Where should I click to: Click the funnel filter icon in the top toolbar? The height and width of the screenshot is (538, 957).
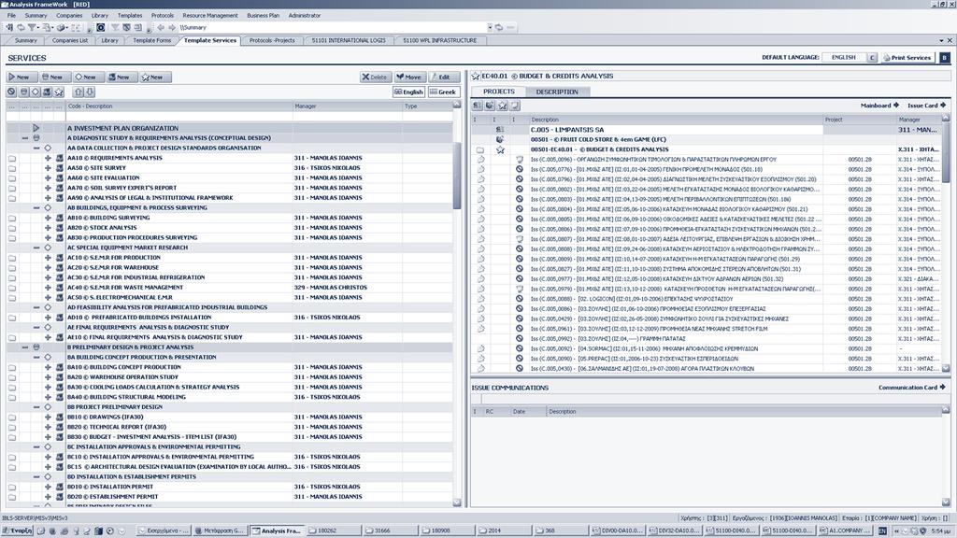point(32,27)
